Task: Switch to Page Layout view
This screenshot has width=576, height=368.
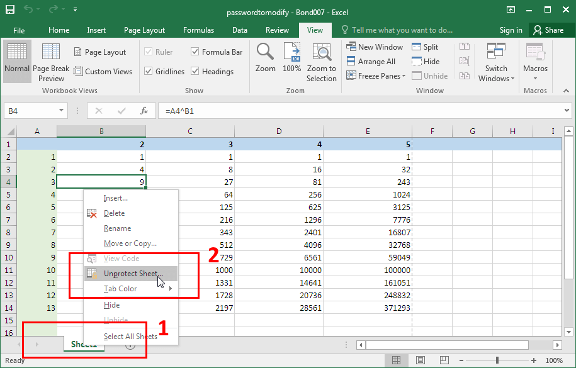Action: point(100,52)
